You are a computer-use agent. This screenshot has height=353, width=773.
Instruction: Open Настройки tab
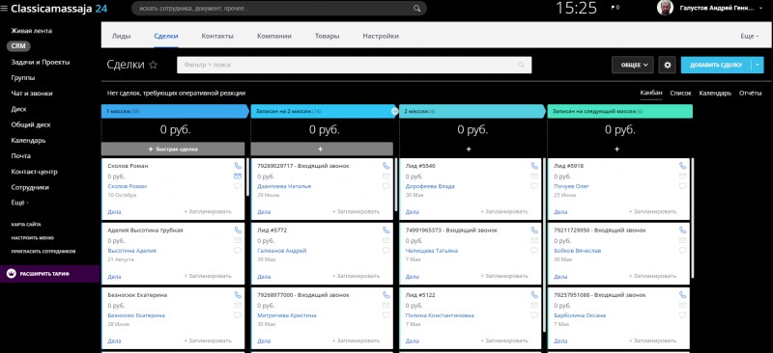point(381,36)
